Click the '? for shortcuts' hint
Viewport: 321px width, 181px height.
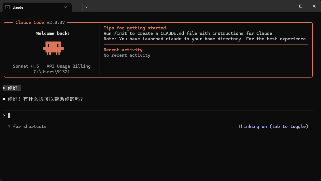click(27, 127)
